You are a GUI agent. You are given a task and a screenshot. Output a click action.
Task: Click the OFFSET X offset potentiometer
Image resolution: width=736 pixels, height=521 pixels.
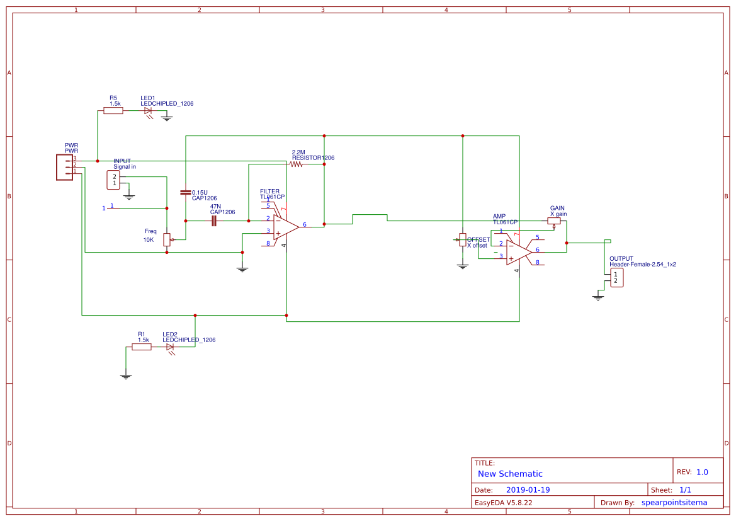[461, 239]
